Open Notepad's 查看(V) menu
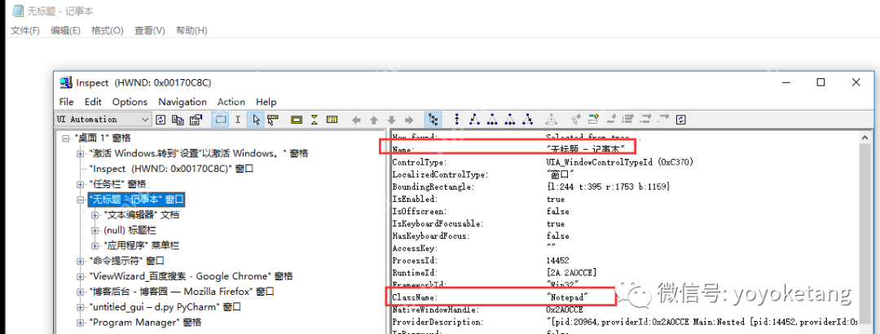The width and height of the screenshot is (880, 334). [x=149, y=30]
